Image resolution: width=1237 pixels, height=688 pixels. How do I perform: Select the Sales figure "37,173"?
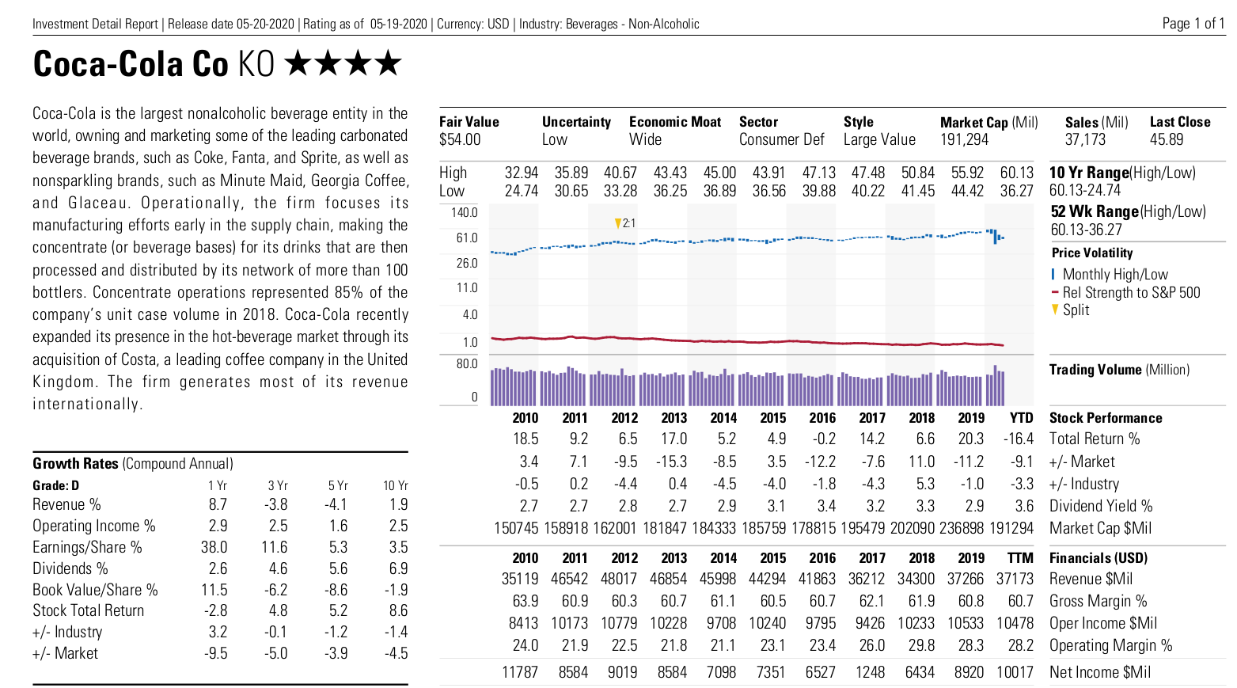[1085, 140]
